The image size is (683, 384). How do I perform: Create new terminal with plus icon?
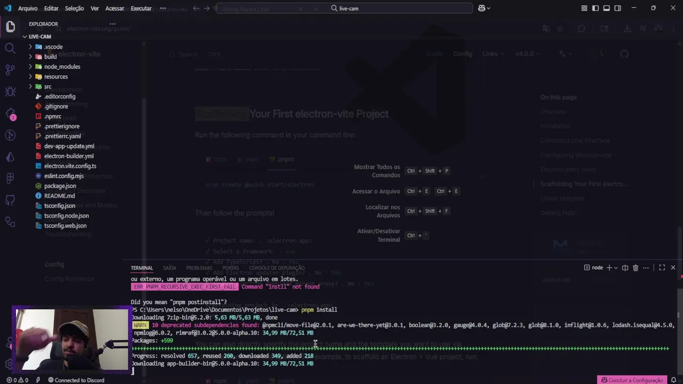click(x=609, y=268)
